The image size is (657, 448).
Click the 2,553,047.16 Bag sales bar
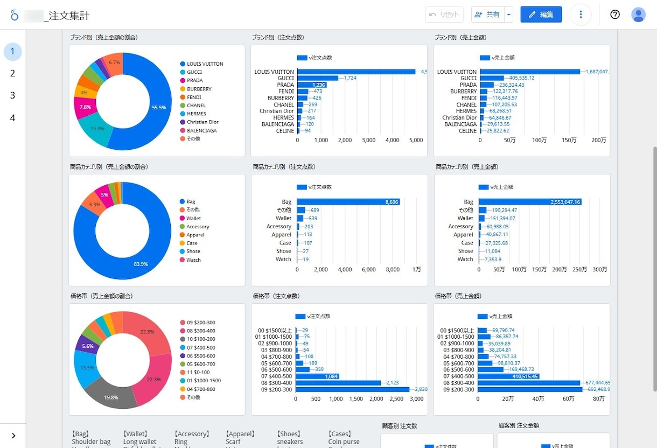(532, 202)
